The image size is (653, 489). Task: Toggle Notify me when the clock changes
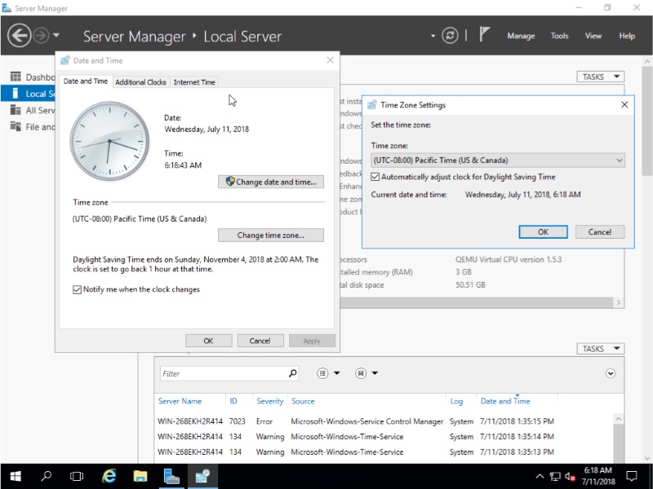tap(77, 289)
